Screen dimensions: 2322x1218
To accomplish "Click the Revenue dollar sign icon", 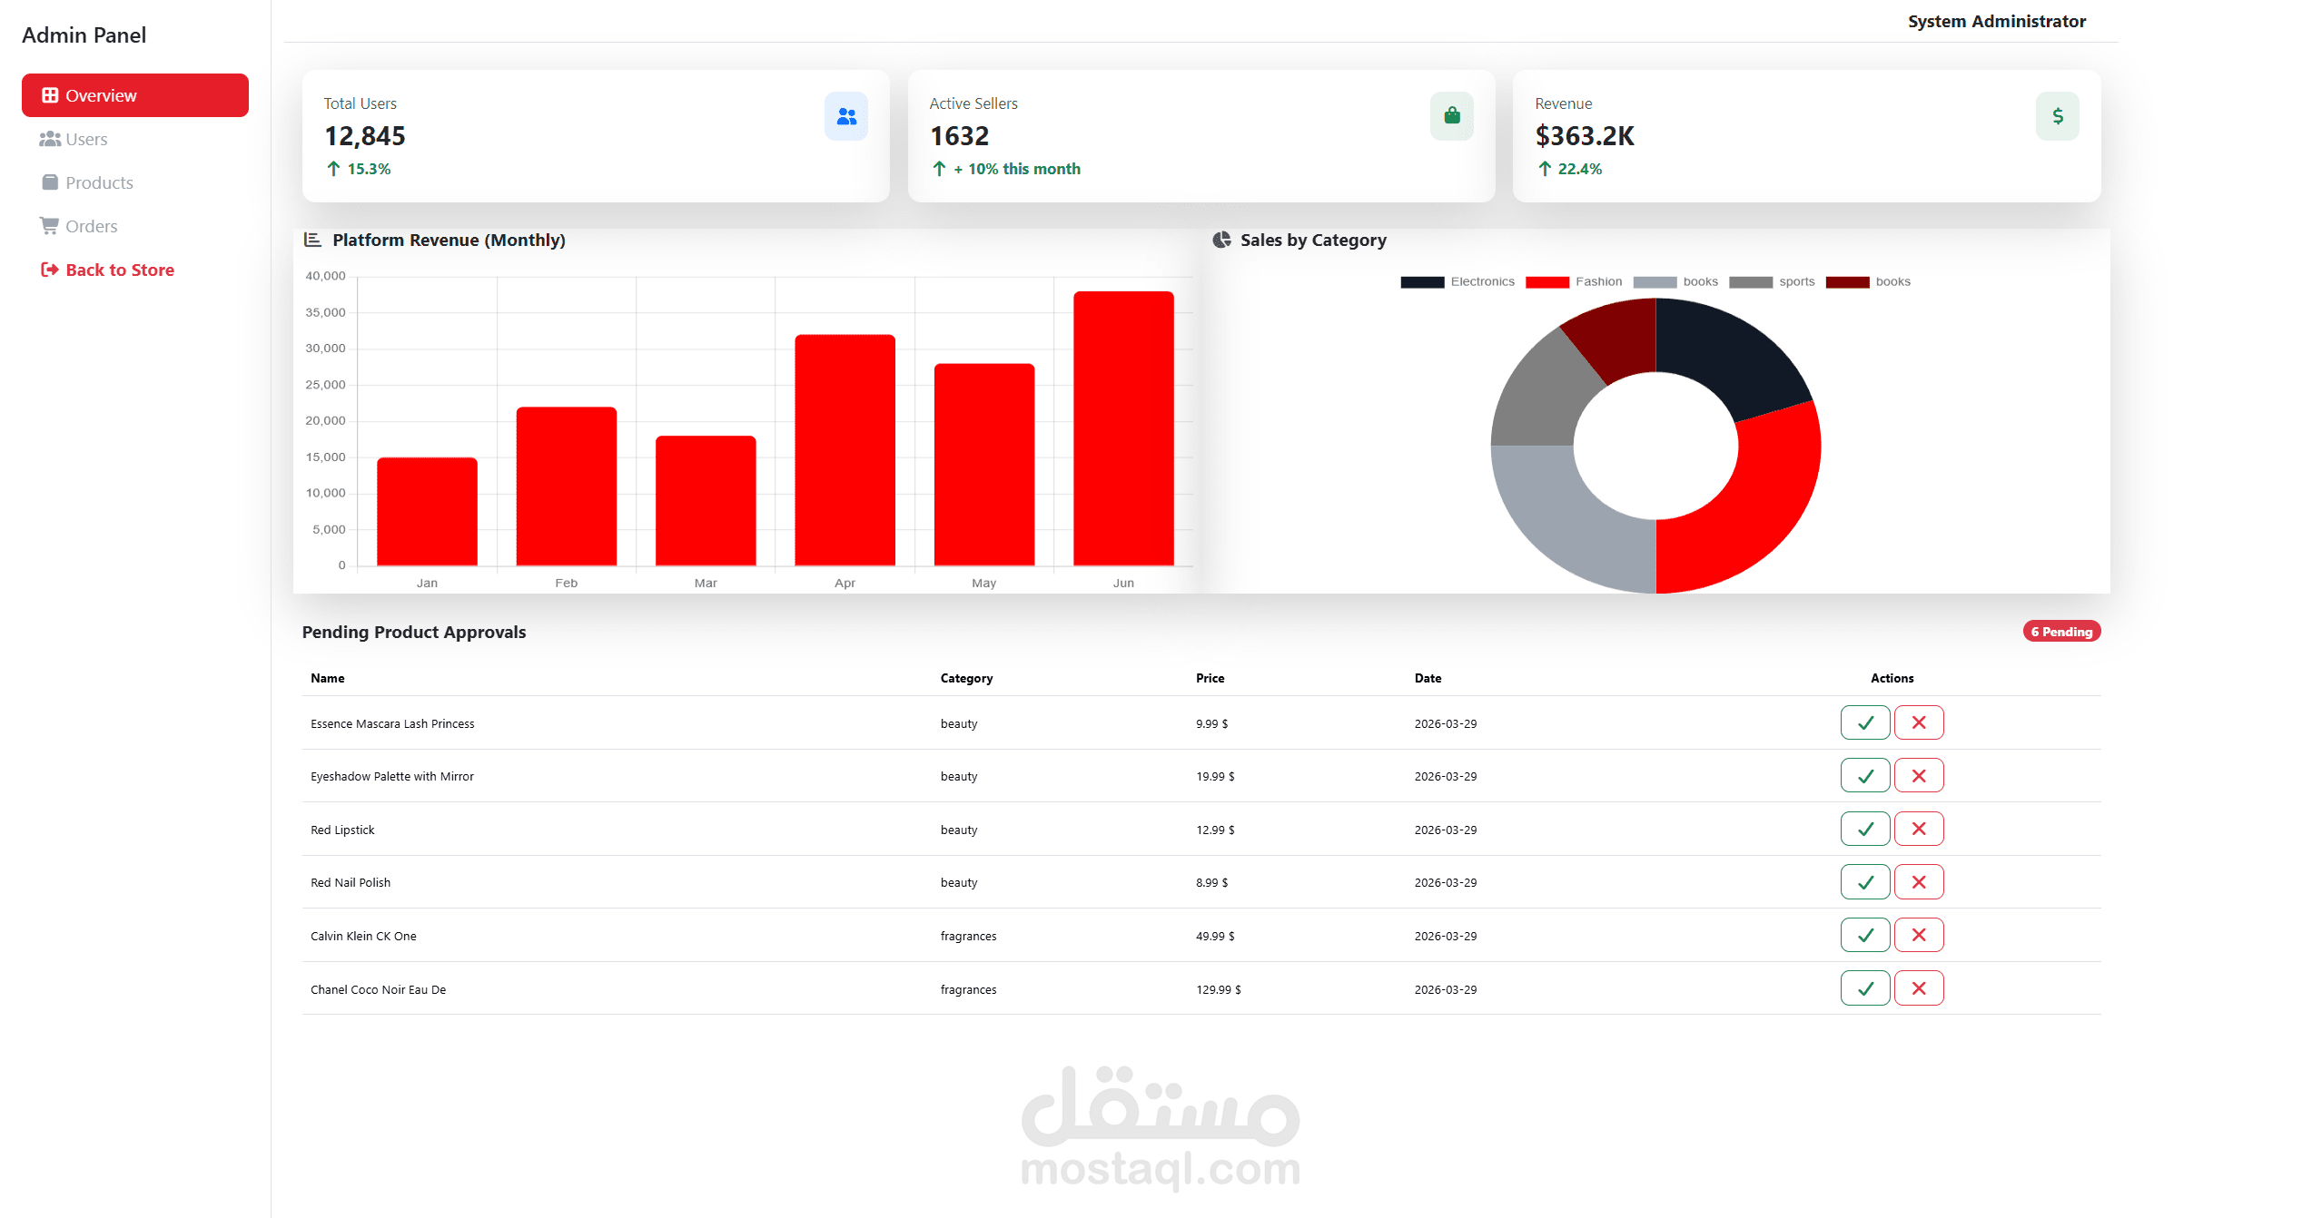I will (2056, 116).
